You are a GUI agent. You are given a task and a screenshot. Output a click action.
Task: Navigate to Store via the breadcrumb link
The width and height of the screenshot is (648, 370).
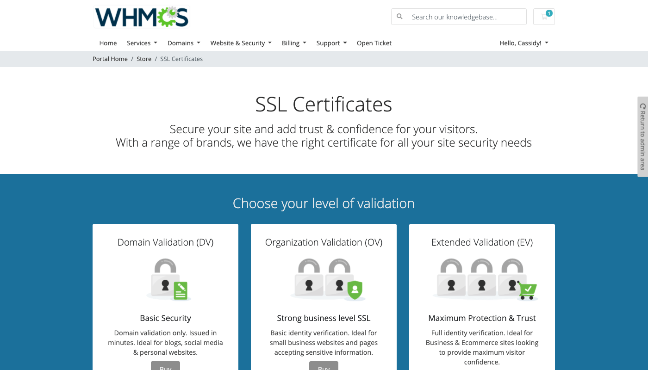pos(144,59)
